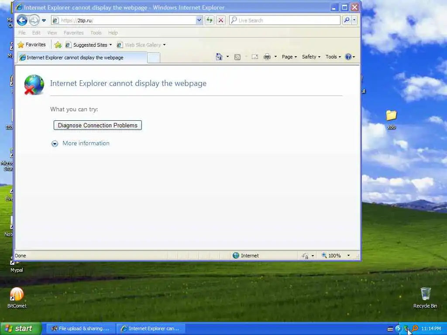
Task: Expand the Web Slice Gallery dropdown arrow
Action: click(x=165, y=45)
